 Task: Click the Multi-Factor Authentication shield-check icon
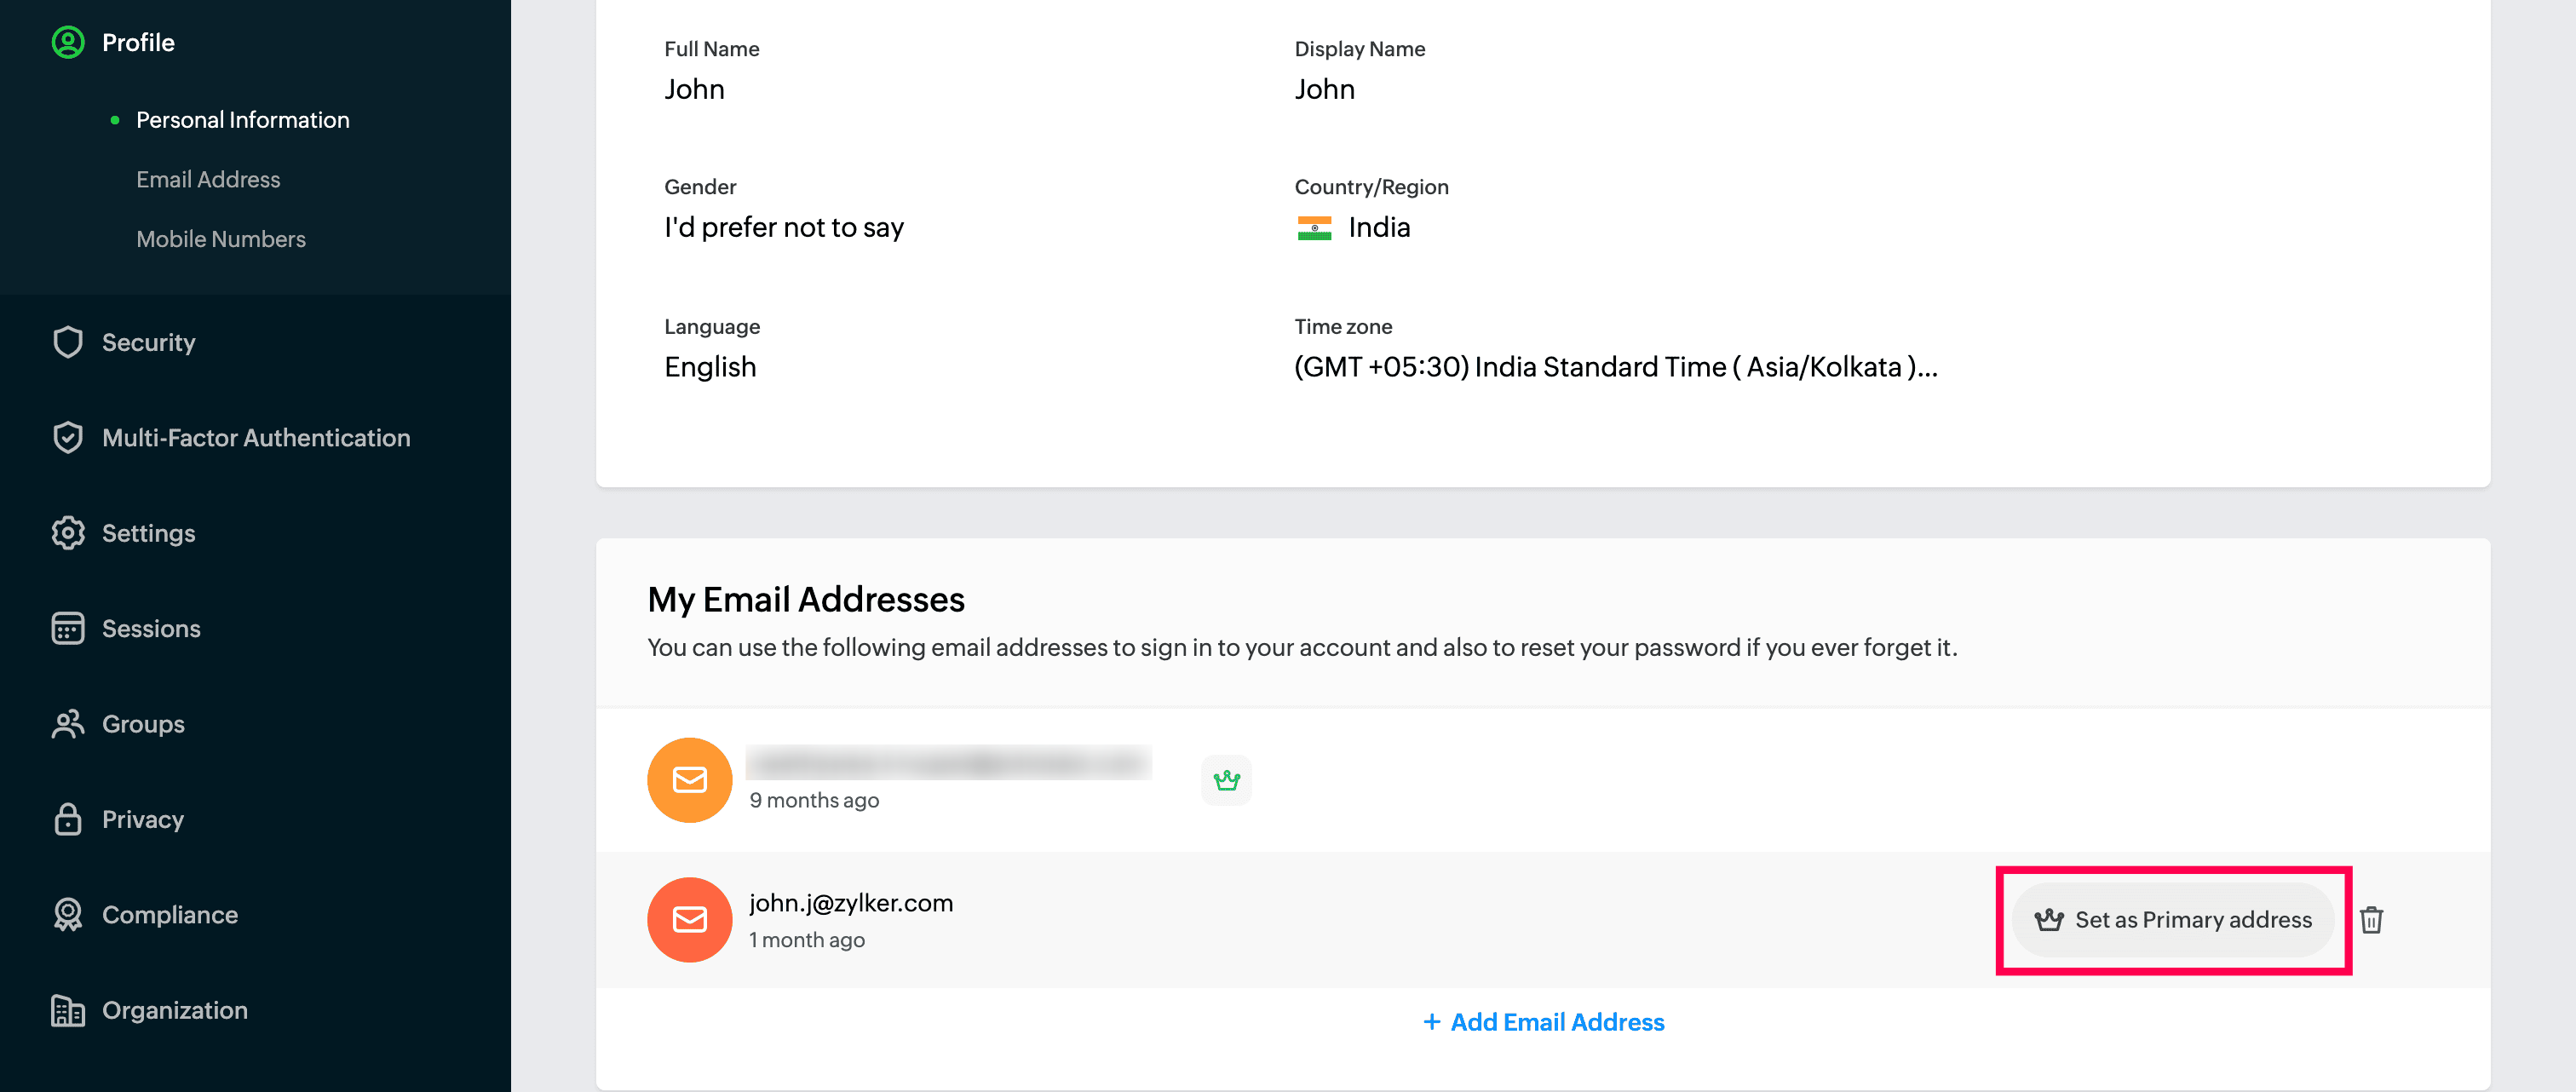(x=68, y=438)
